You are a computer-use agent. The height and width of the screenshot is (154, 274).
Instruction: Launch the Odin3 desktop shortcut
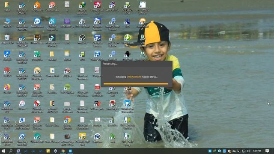[97, 56]
